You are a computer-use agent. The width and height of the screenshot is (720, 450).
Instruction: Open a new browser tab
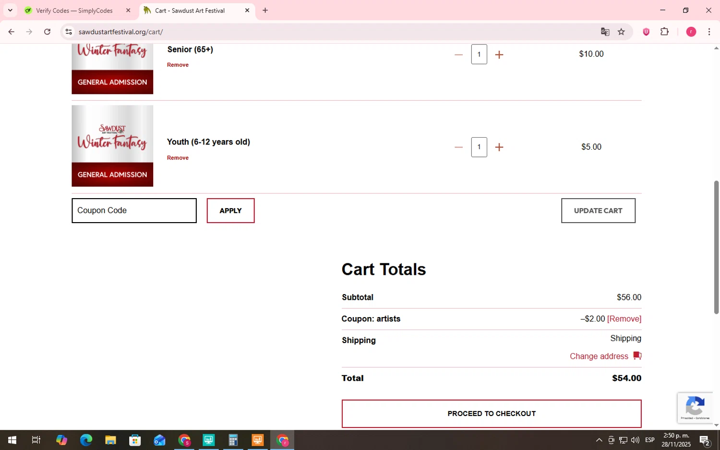(x=265, y=11)
